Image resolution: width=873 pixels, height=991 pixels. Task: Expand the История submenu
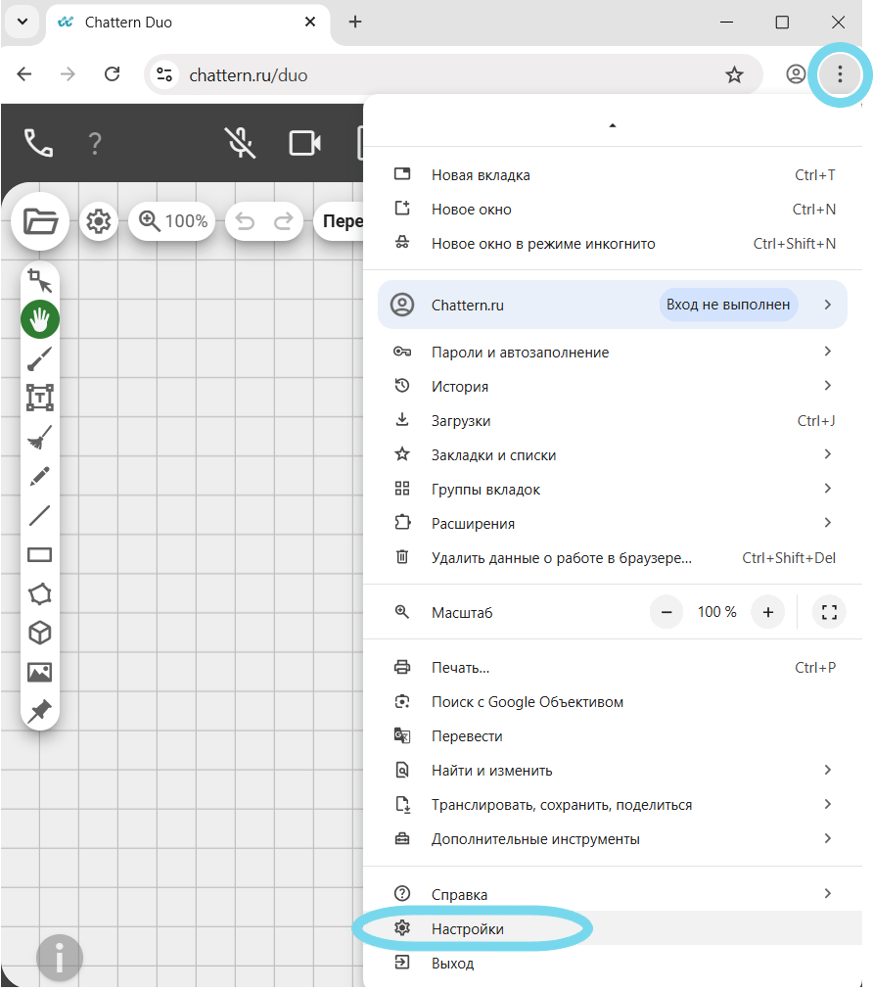(x=827, y=386)
